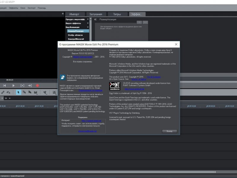The image size is (237, 178).
Task: Click timeline ruler at 00:01:30:00
Action: (39, 106)
